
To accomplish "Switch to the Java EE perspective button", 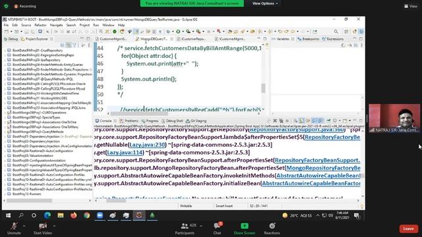I will pos(355,32).
